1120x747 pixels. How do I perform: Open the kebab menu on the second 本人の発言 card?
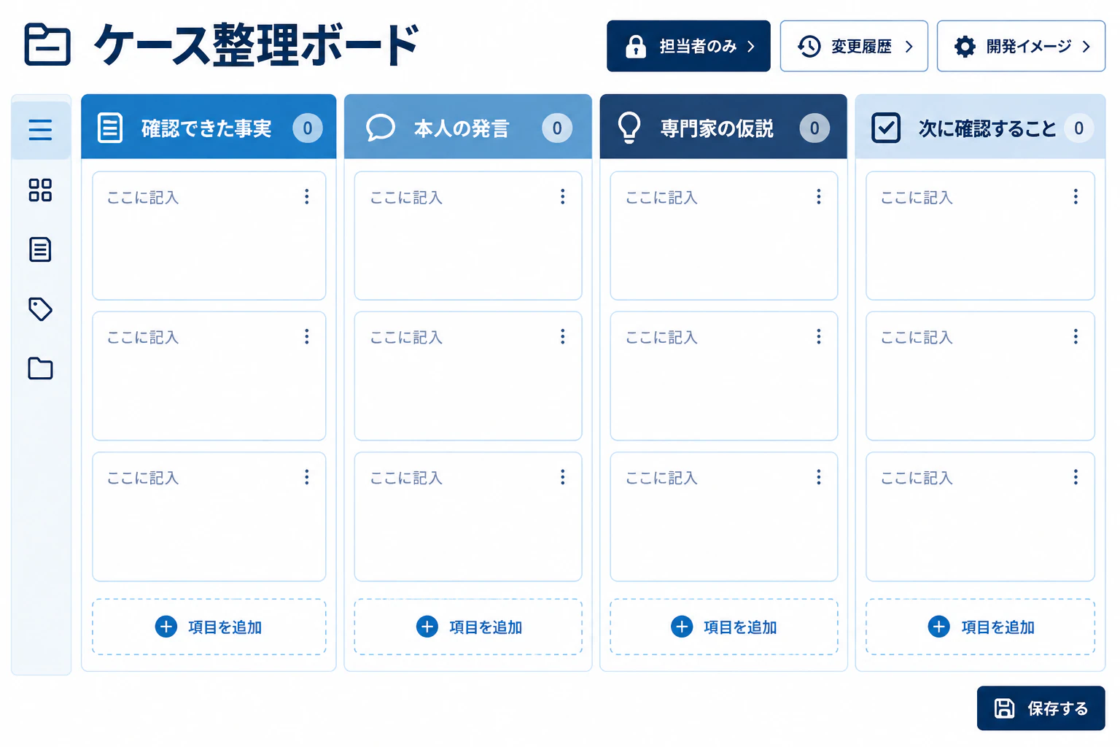click(x=563, y=336)
